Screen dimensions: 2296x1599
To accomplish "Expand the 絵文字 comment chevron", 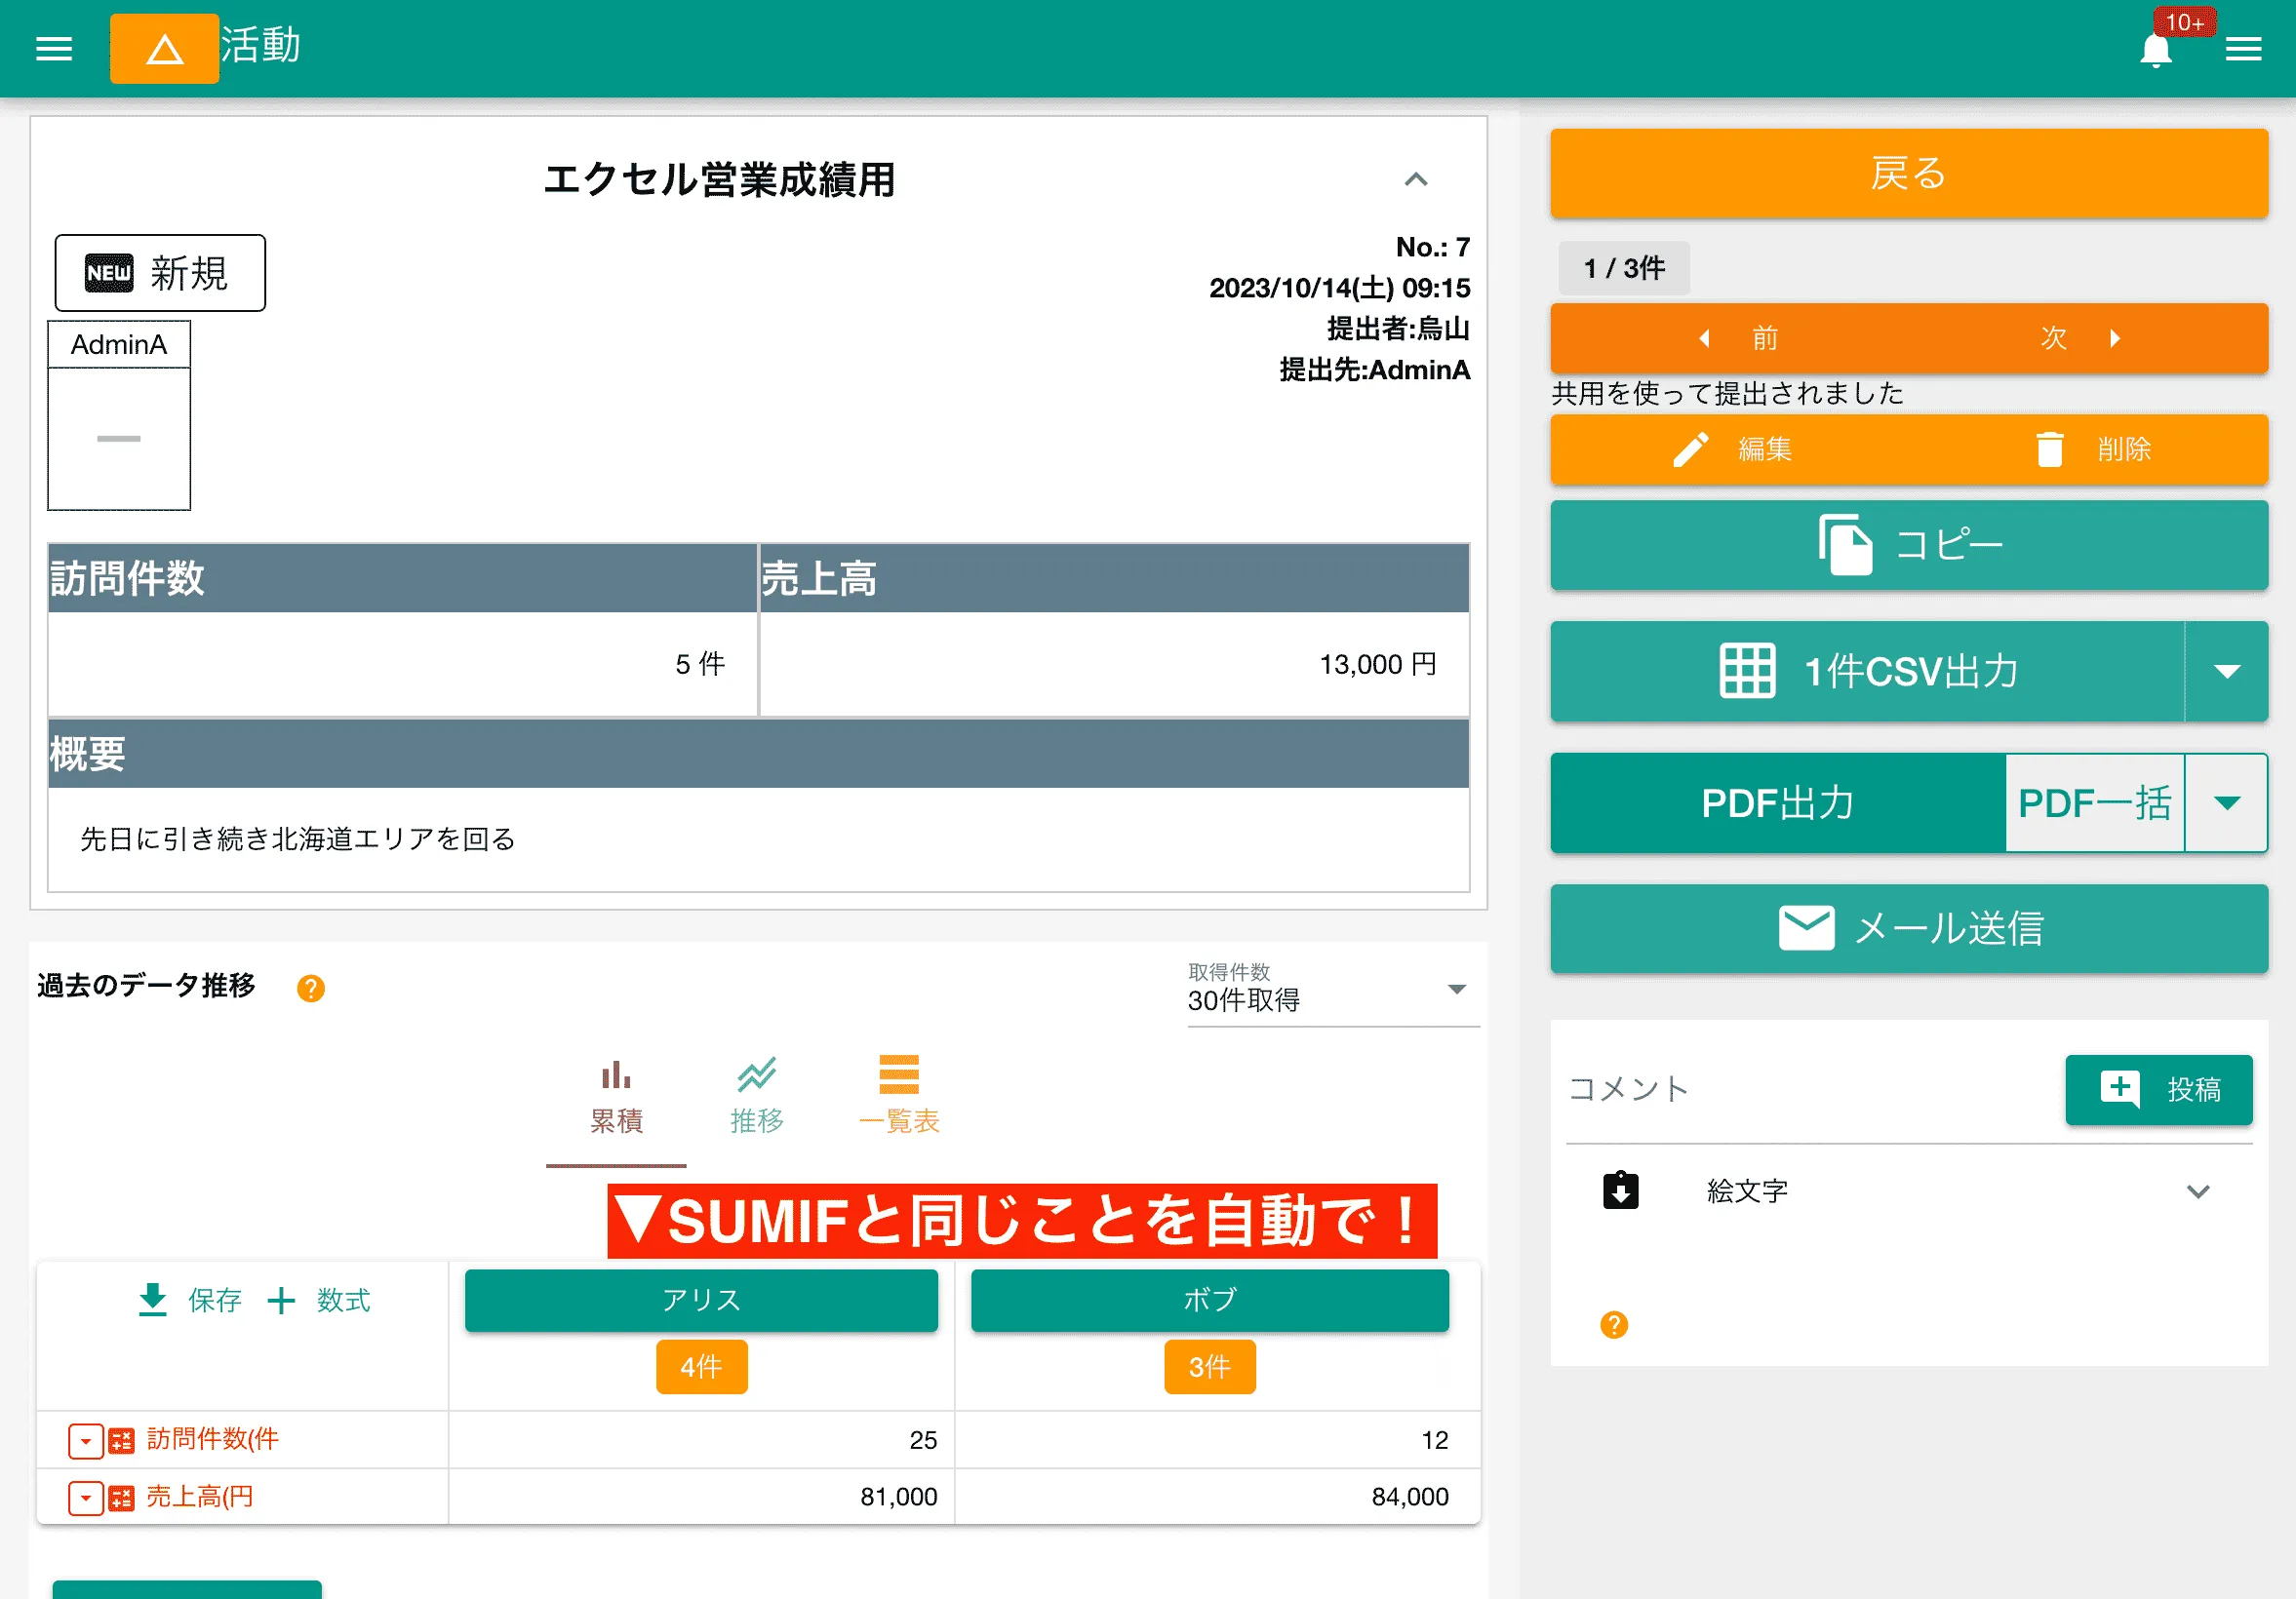I will [2197, 1190].
